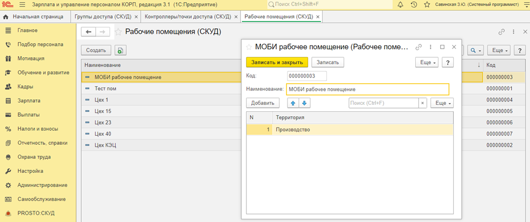Click the back navigation arrow
Image resolution: width=530 pixels, height=222 pixels.
coord(88,32)
